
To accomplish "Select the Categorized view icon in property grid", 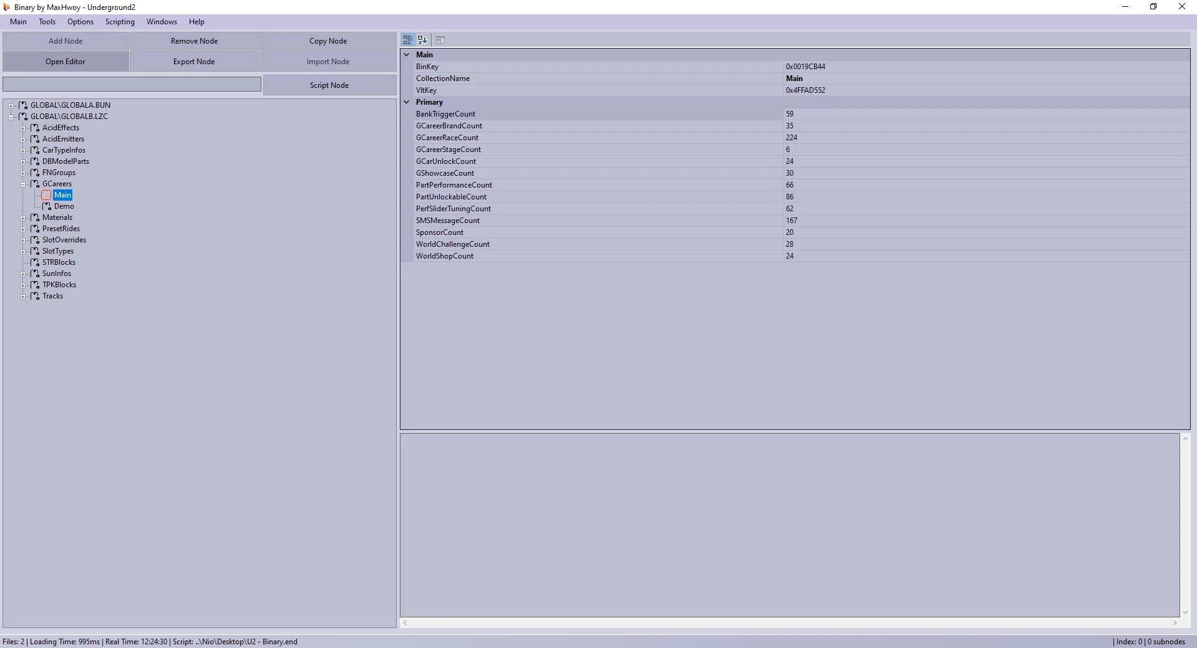I will click(408, 40).
